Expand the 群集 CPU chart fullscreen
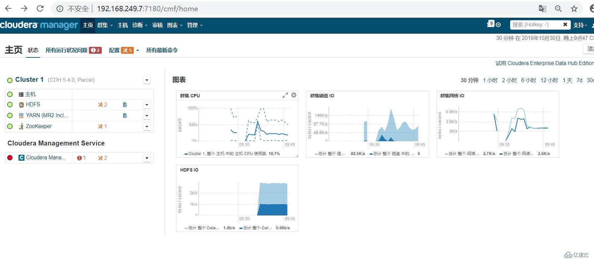 click(285, 95)
